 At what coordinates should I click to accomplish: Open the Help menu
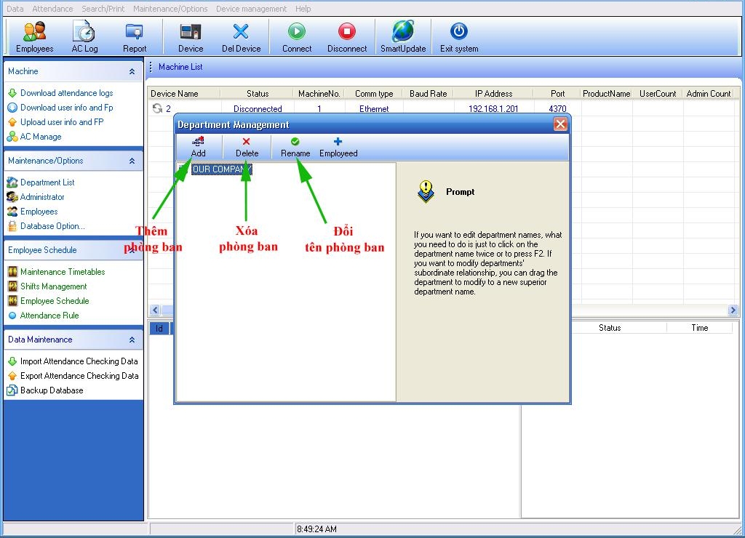(303, 9)
